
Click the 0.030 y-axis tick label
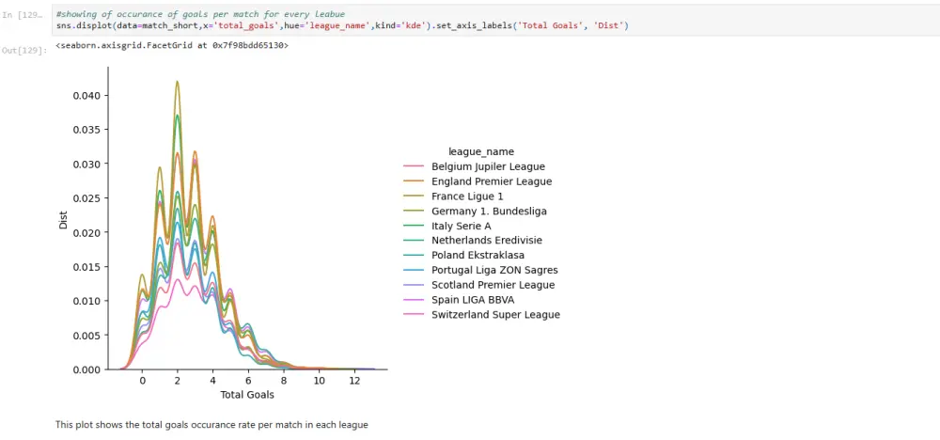point(86,164)
